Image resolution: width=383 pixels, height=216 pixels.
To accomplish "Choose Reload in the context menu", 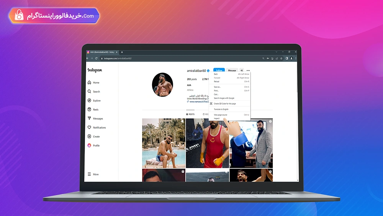I will (x=229, y=81).
